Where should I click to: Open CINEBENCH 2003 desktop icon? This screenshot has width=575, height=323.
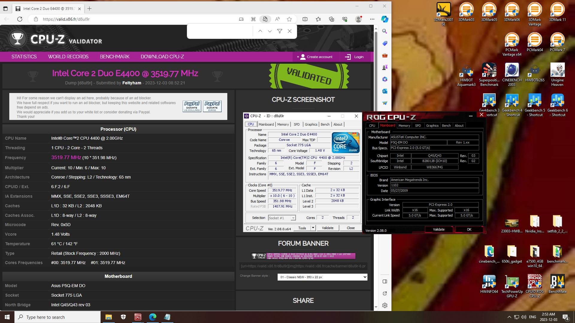coord(512,74)
